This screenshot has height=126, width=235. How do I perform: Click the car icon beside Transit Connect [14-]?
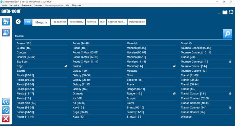click(230, 108)
